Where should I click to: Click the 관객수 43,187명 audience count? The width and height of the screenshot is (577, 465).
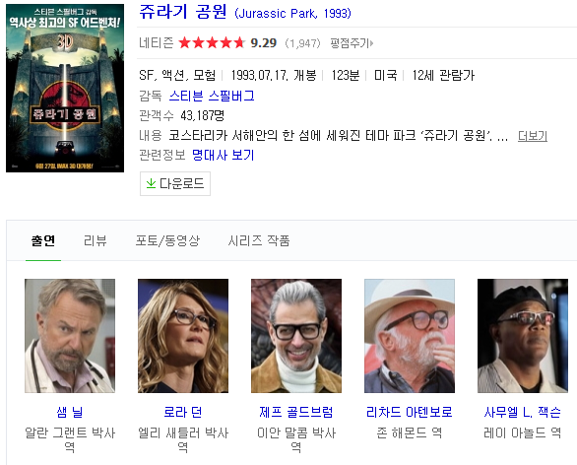[182, 115]
